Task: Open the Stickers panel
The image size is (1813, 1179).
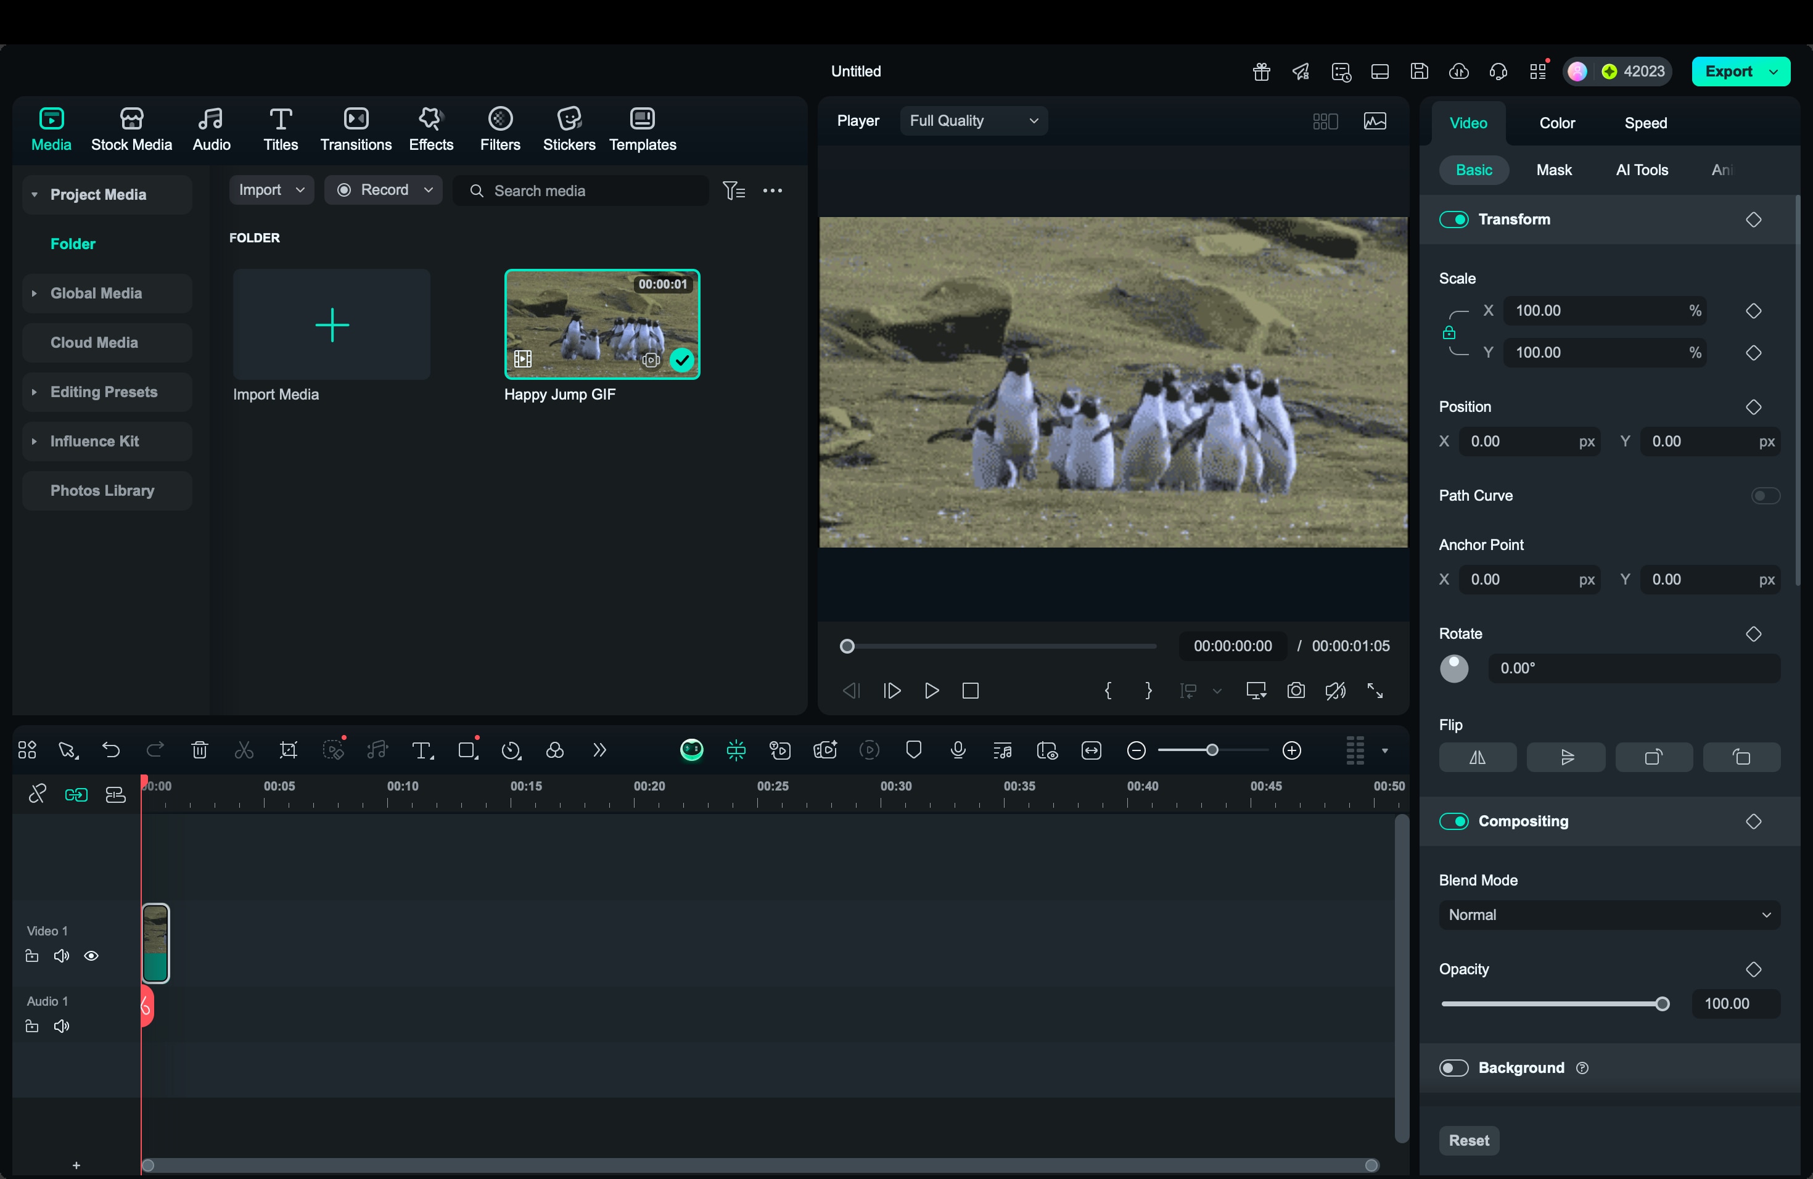Action: click(569, 128)
